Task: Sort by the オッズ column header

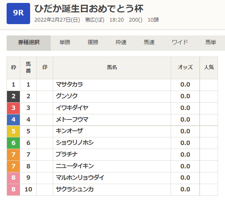Action: [x=185, y=68]
